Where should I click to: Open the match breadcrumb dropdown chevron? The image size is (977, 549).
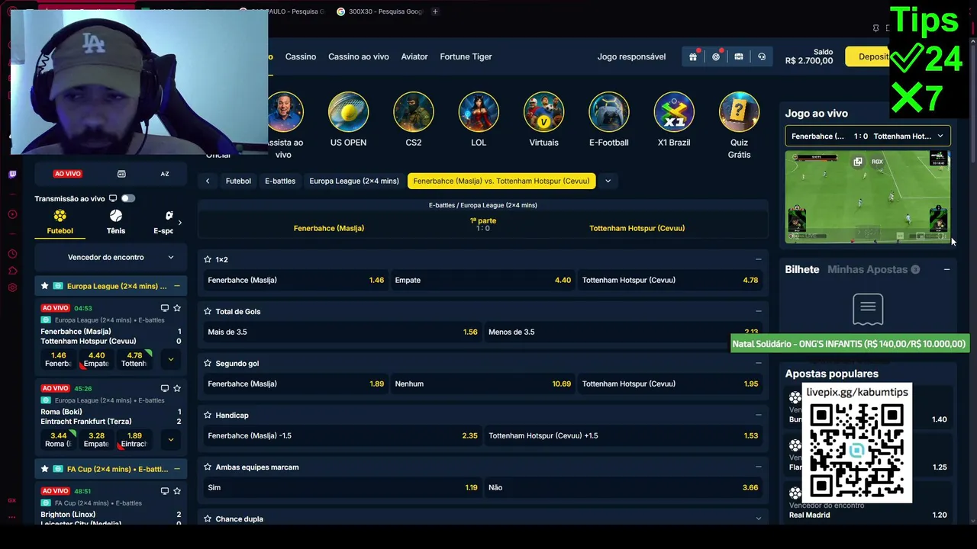point(608,181)
